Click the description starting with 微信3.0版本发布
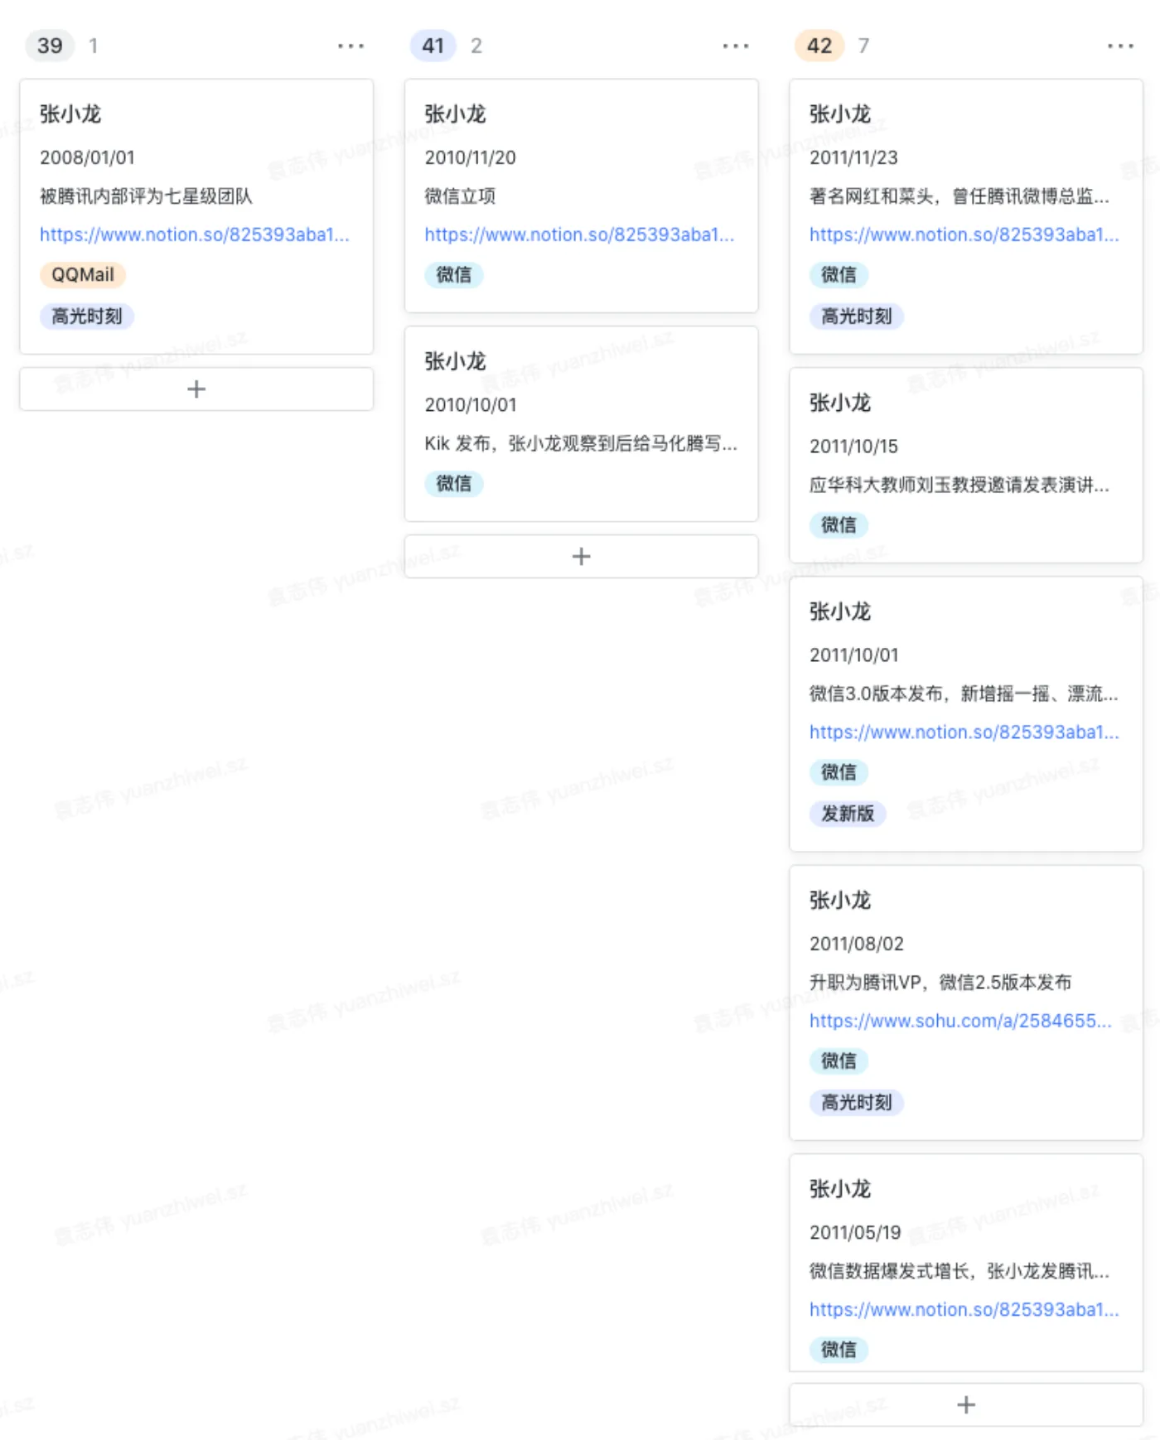This screenshot has height=1440, width=1160. click(x=964, y=694)
